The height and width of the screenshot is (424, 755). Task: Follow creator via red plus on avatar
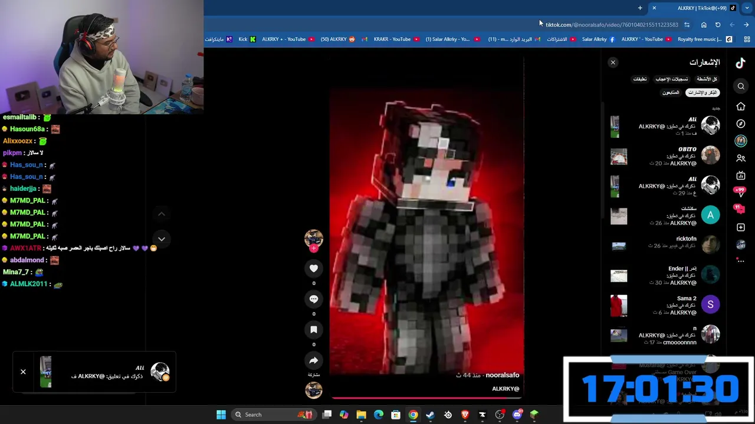(x=314, y=249)
